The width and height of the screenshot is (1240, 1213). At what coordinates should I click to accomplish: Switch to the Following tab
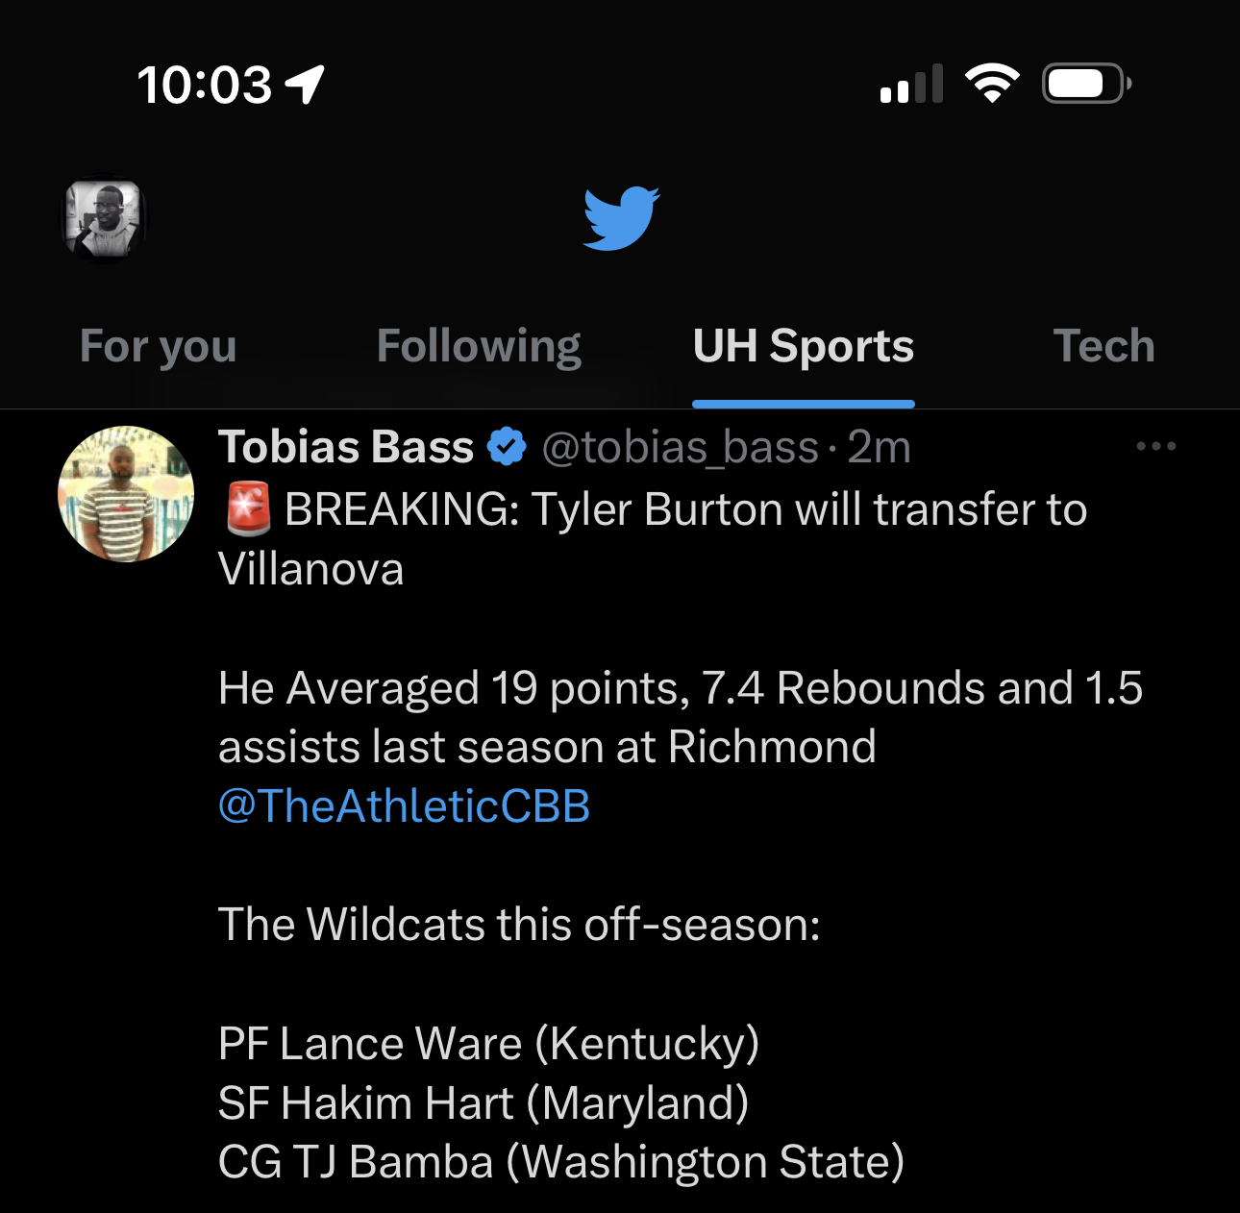point(479,346)
